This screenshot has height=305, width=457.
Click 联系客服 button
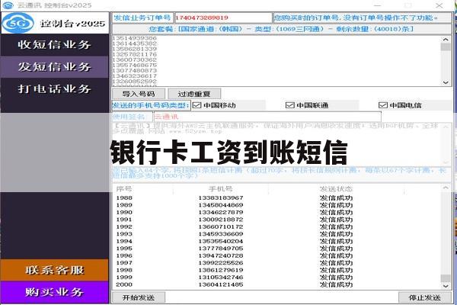[55, 270]
